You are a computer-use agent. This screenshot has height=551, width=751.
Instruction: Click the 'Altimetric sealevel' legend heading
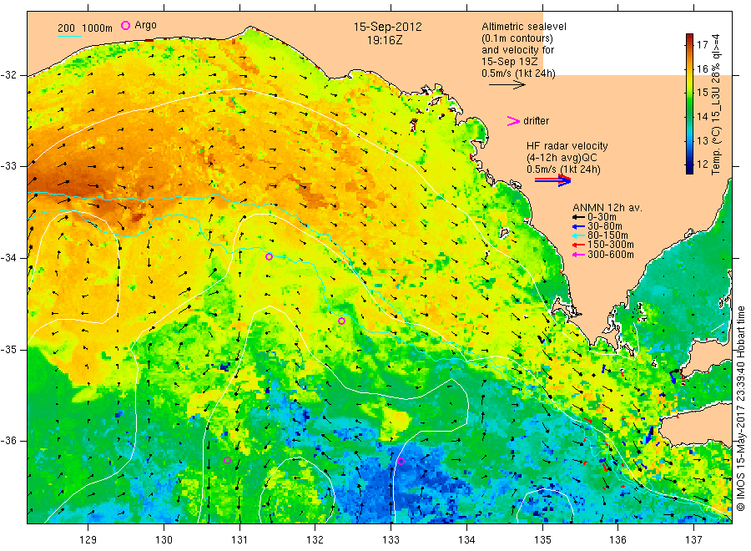[x=524, y=27]
